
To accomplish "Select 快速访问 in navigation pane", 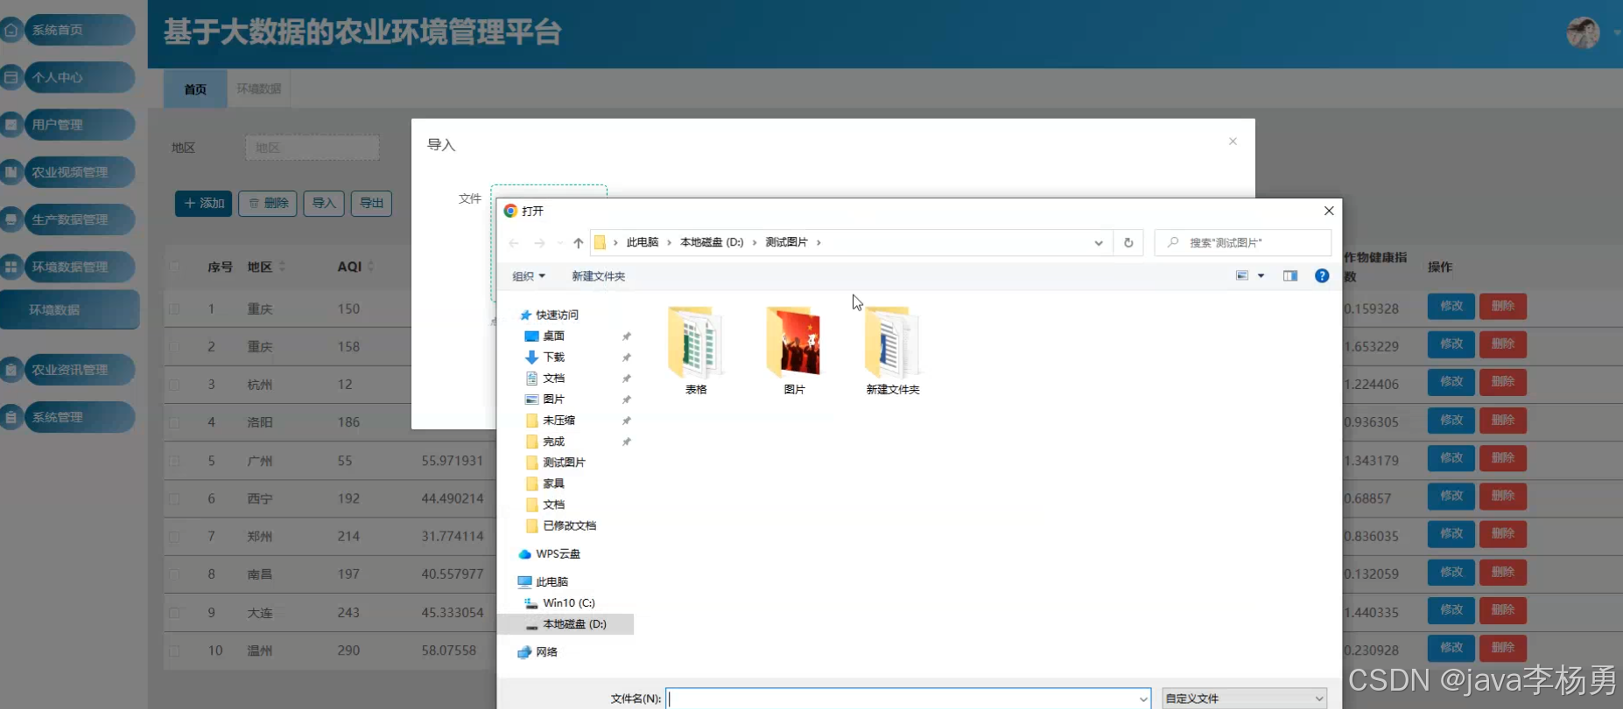I will click(x=557, y=315).
